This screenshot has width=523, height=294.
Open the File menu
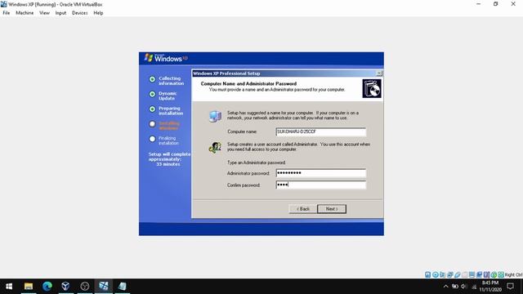[x=7, y=13]
